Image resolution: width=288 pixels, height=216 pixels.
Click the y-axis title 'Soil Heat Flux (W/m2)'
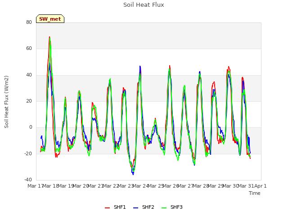click(x=6, y=102)
